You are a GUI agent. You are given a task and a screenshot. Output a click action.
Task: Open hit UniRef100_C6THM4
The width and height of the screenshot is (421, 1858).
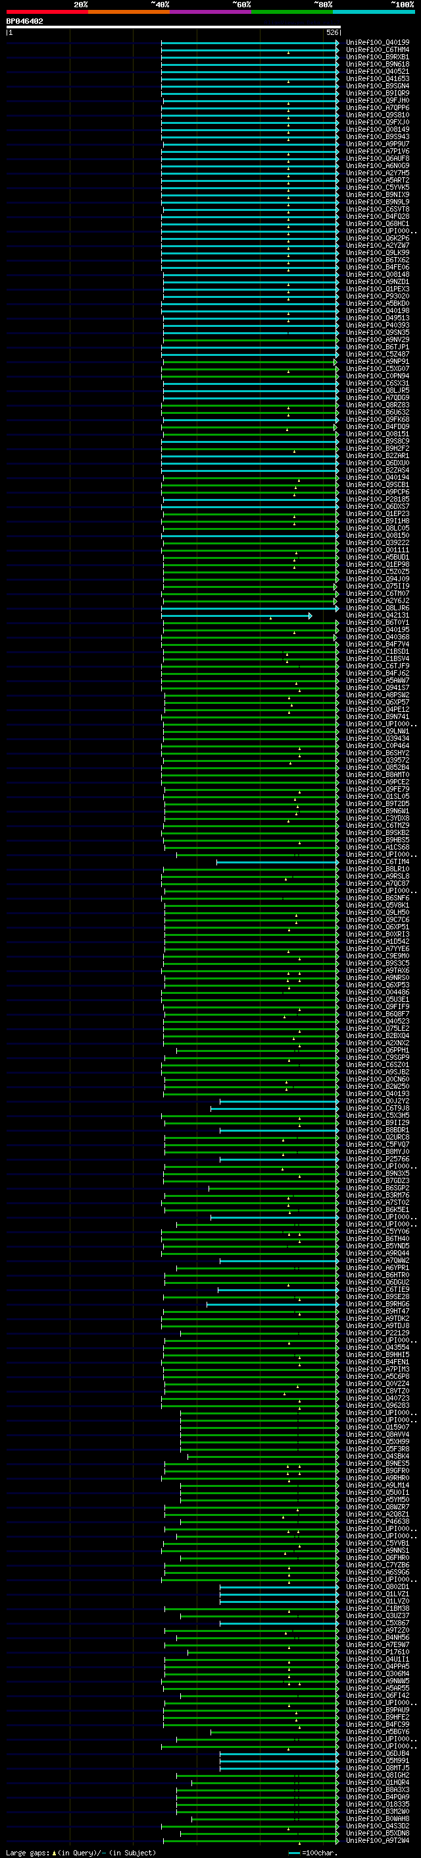[378, 50]
